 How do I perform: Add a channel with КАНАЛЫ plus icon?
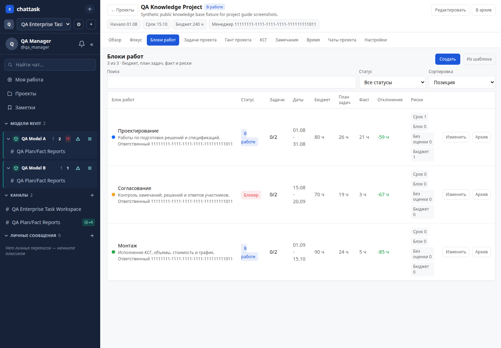[x=92, y=195]
